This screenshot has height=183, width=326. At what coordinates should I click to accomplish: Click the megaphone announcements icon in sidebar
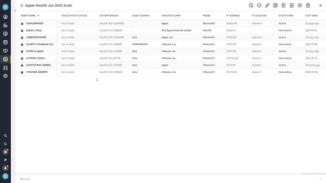tap(6, 160)
